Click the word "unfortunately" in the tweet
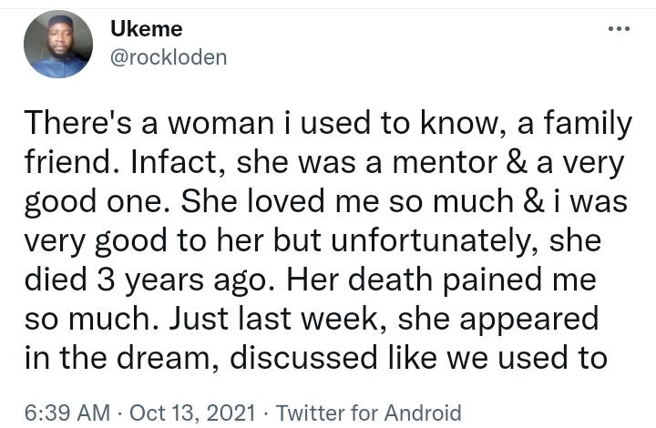The height and width of the screenshot is (428, 656). coord(432,241)
